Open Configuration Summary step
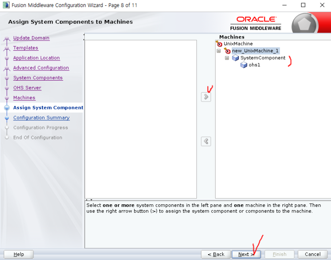The height and width of the screenshot is (260, 331). point(41,118)
